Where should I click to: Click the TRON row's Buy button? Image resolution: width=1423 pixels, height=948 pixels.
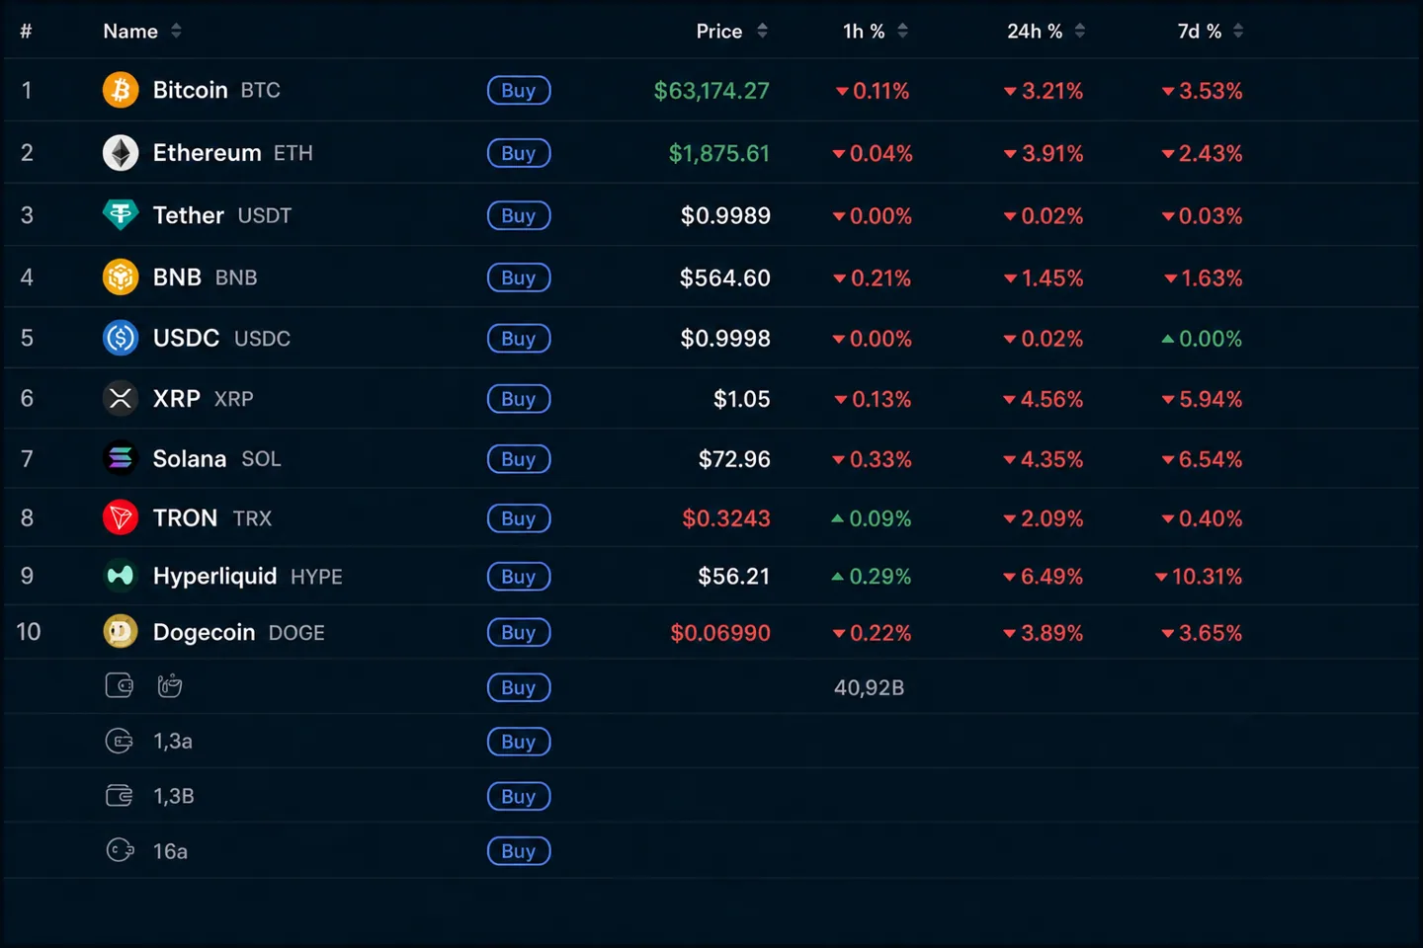pos(519,517)
